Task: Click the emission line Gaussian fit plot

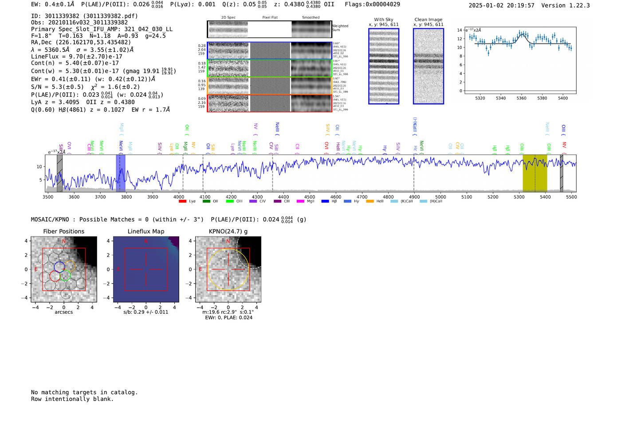Action: [520, 60]
